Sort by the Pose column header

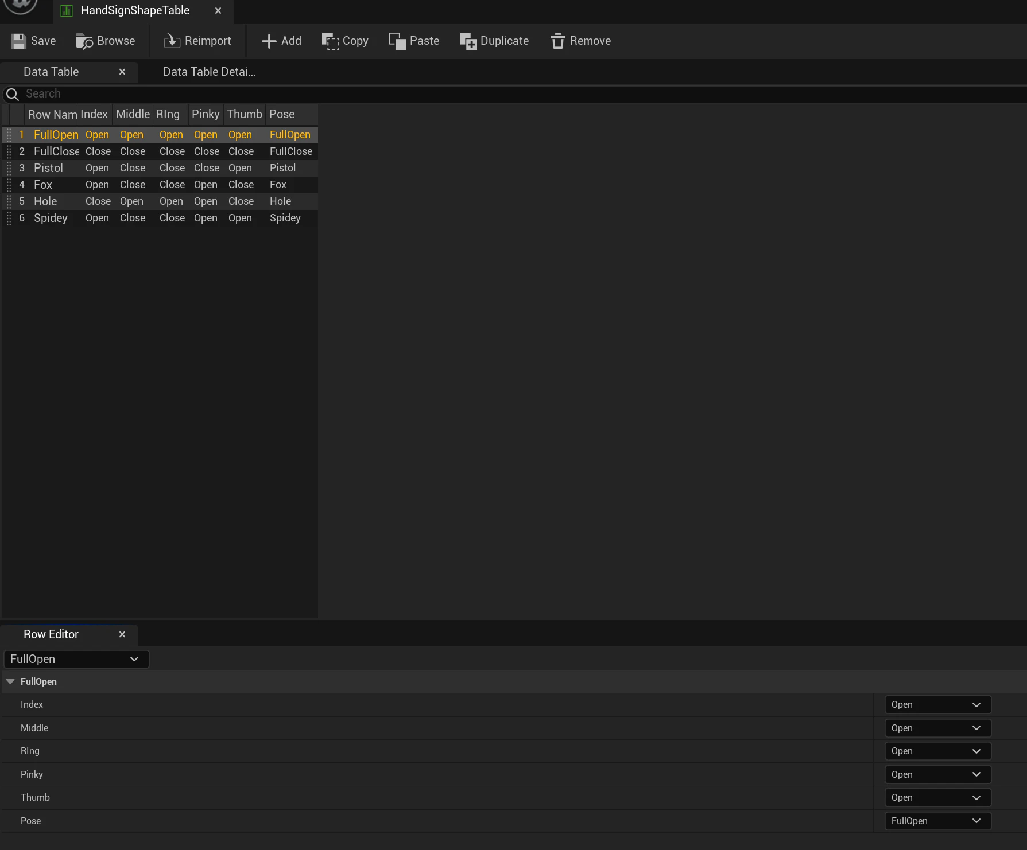(292, 114)
